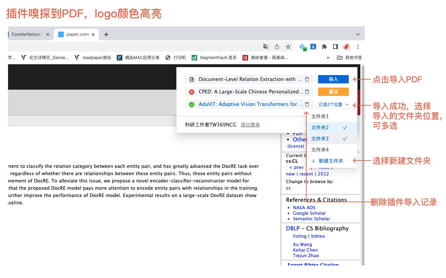
Task: Open the new tab plus button
Action: pos(107,34)
